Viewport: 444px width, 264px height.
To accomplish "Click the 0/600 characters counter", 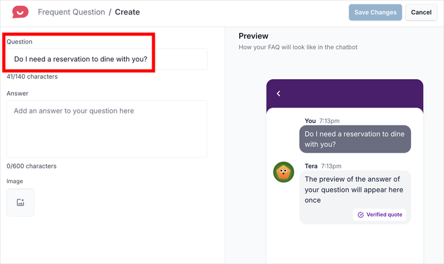I will [31, 166].
